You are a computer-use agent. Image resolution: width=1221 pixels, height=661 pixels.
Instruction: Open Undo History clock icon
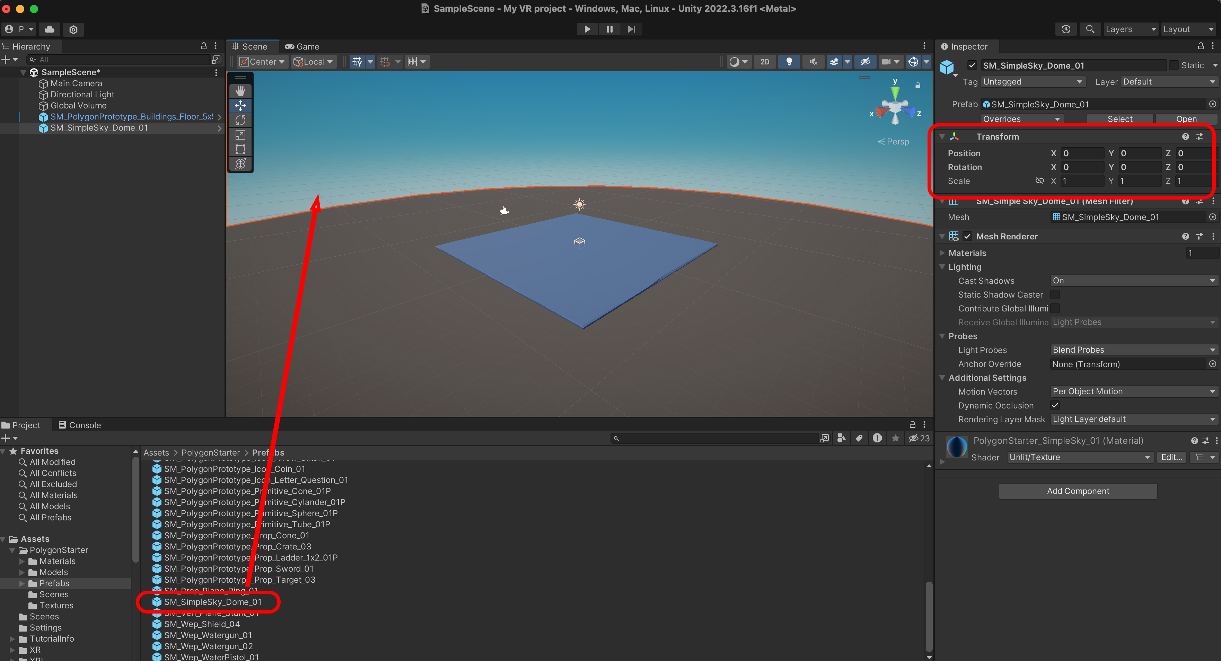pyautogui.click(x=1066, y=29)
